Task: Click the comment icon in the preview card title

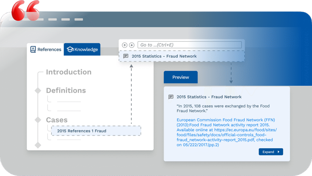Action: [171, 97]
